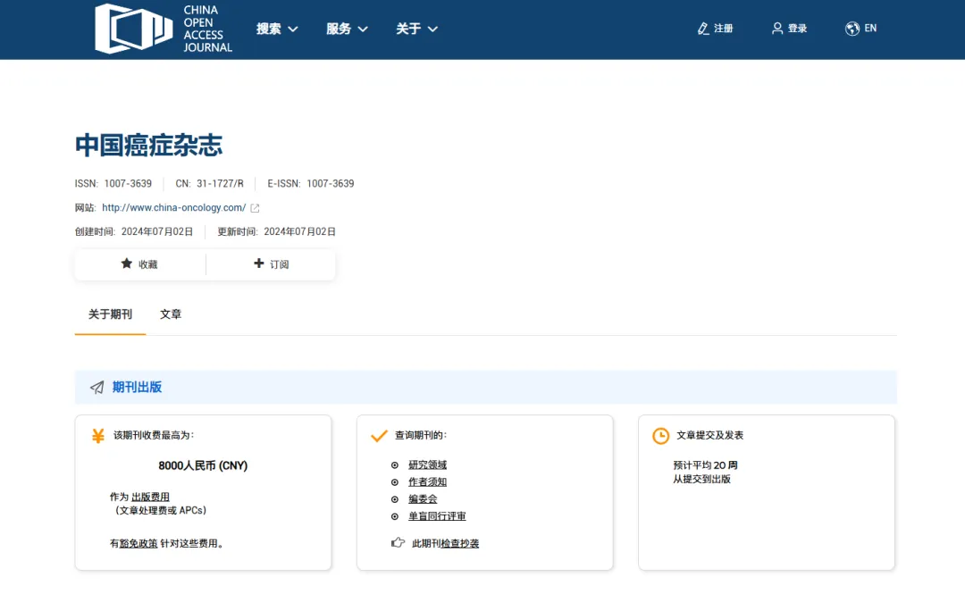Open the 出版费用 link
This screenshot has height=594, width=965.
[150, 497]
